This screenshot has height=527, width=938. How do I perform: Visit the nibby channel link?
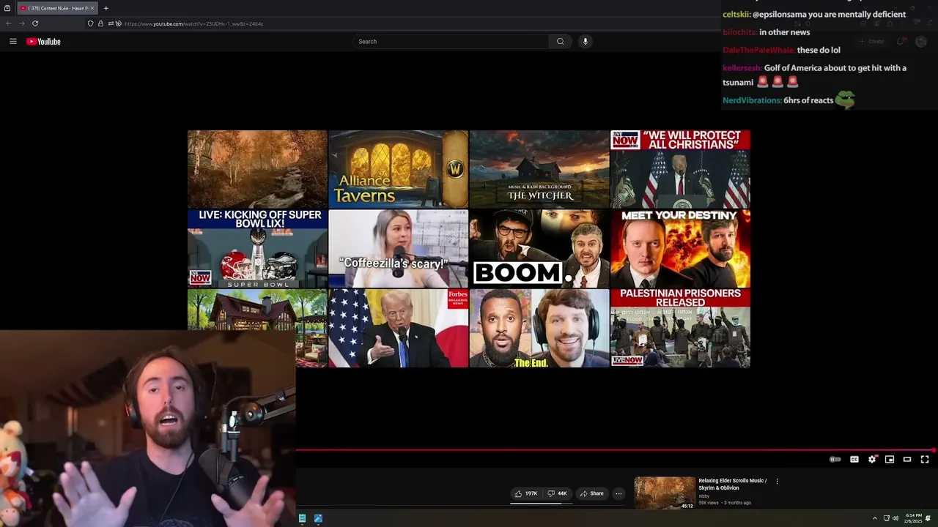703,496
